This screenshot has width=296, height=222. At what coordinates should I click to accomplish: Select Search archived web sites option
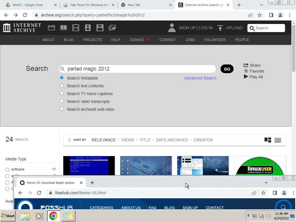coord(62,109)
